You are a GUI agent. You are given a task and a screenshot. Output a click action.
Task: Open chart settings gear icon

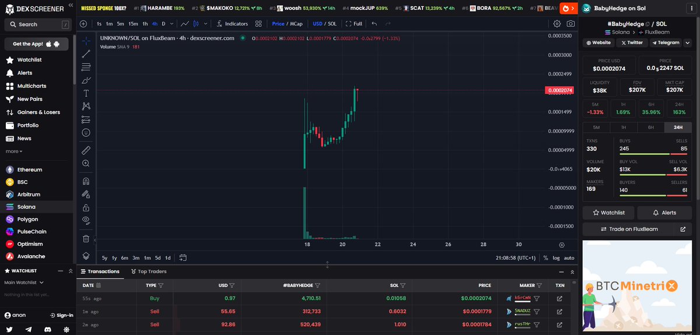557,24
